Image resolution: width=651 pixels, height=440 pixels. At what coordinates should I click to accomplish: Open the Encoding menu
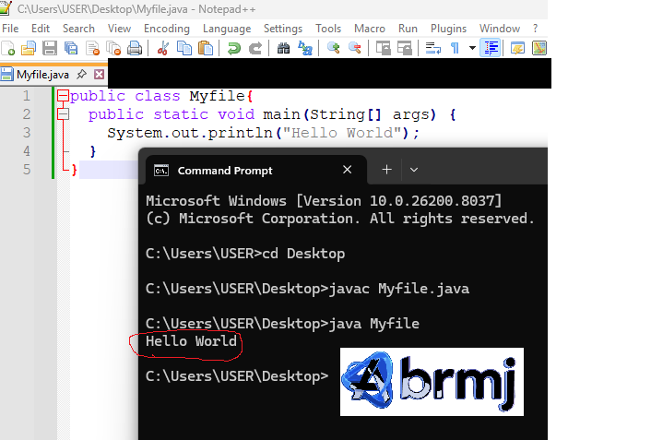(166, 29)
